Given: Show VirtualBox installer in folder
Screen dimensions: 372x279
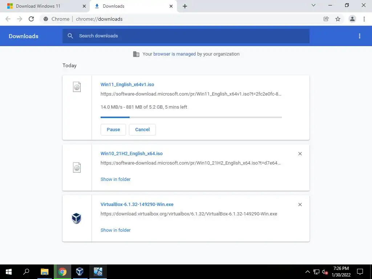Looking at the screenshot, I should pos(116,230).
